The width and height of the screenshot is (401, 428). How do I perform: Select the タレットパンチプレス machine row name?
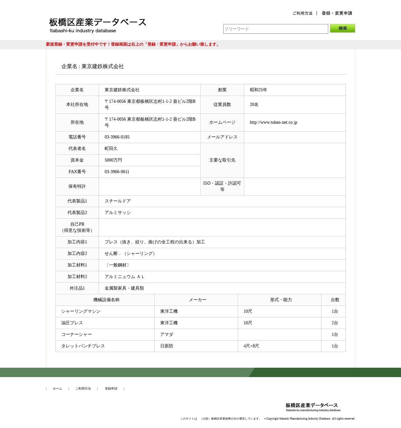click(83, 346)
